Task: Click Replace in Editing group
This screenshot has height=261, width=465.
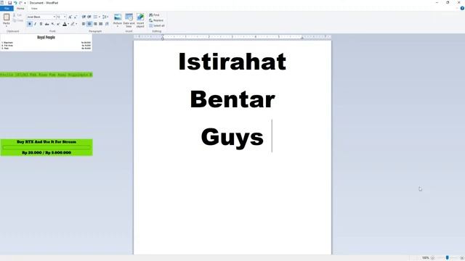Action: [x=156, y=20]
